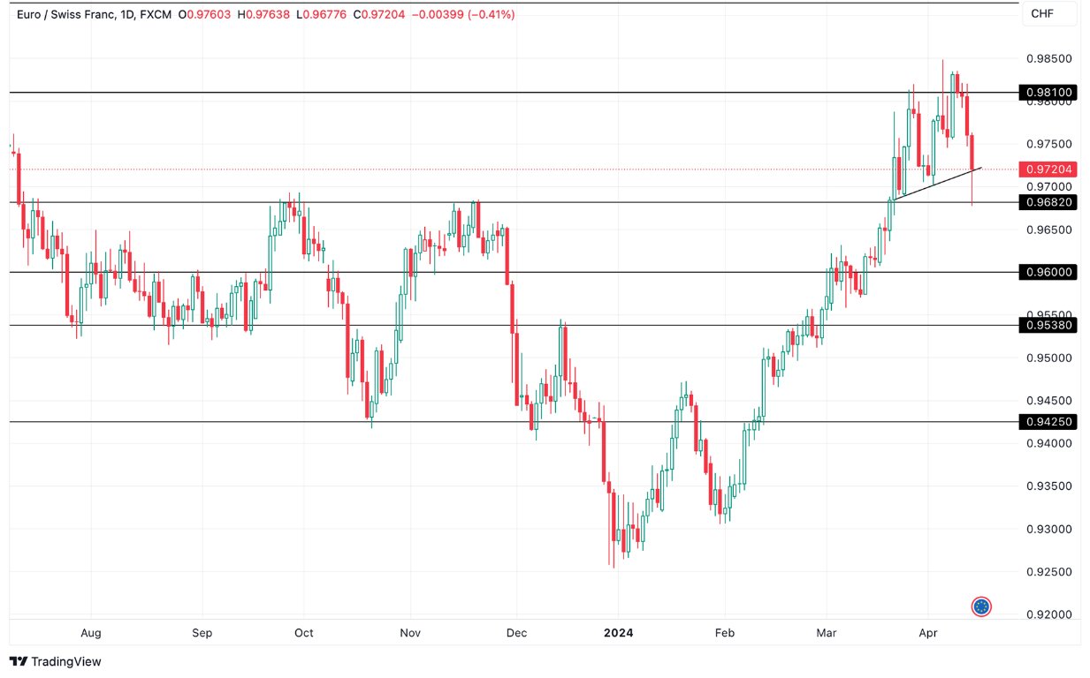
Task: Click the 0.95380 price level label
Action: coord(1047,325)
